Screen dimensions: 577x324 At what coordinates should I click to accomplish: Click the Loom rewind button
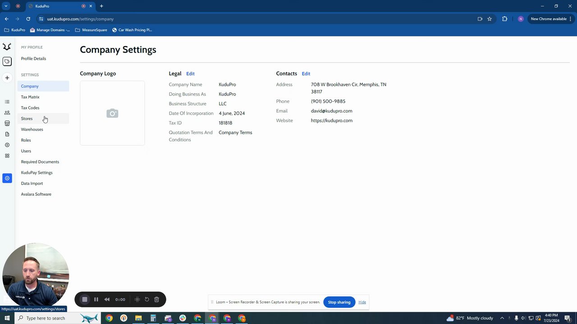click(x=107, y=299)
